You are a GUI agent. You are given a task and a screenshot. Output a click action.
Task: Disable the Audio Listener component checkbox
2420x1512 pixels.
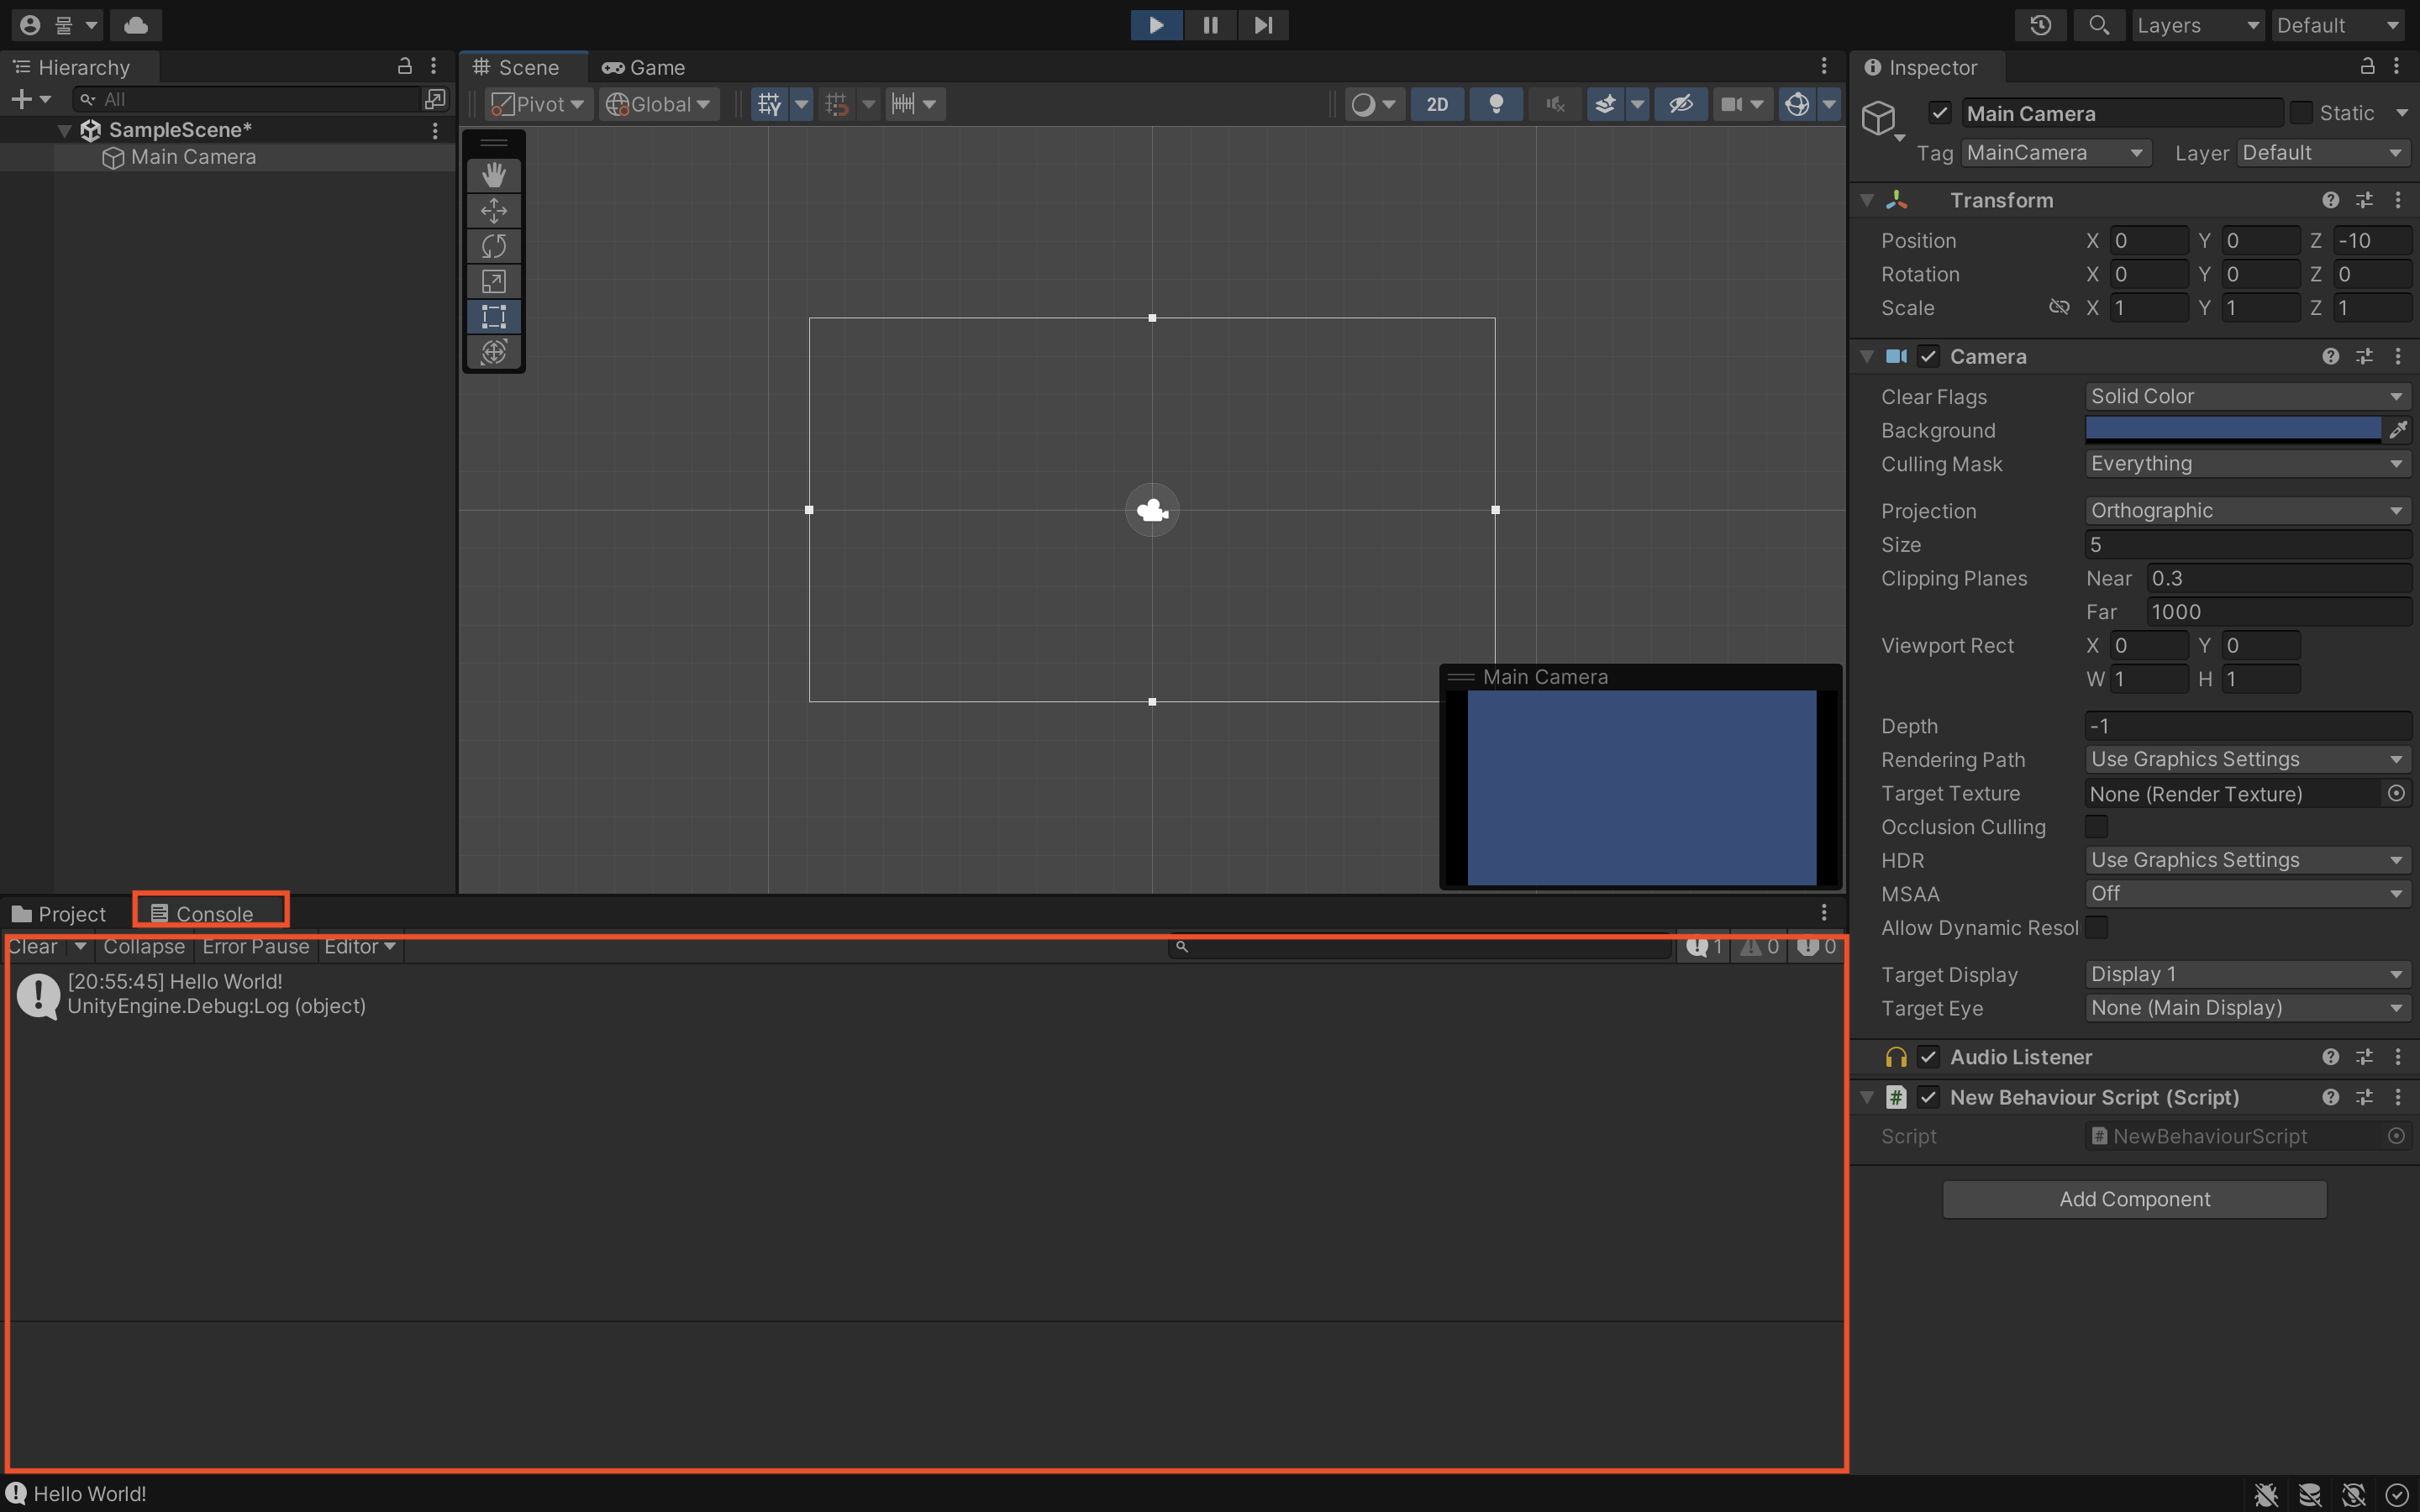[1929, 1057]
